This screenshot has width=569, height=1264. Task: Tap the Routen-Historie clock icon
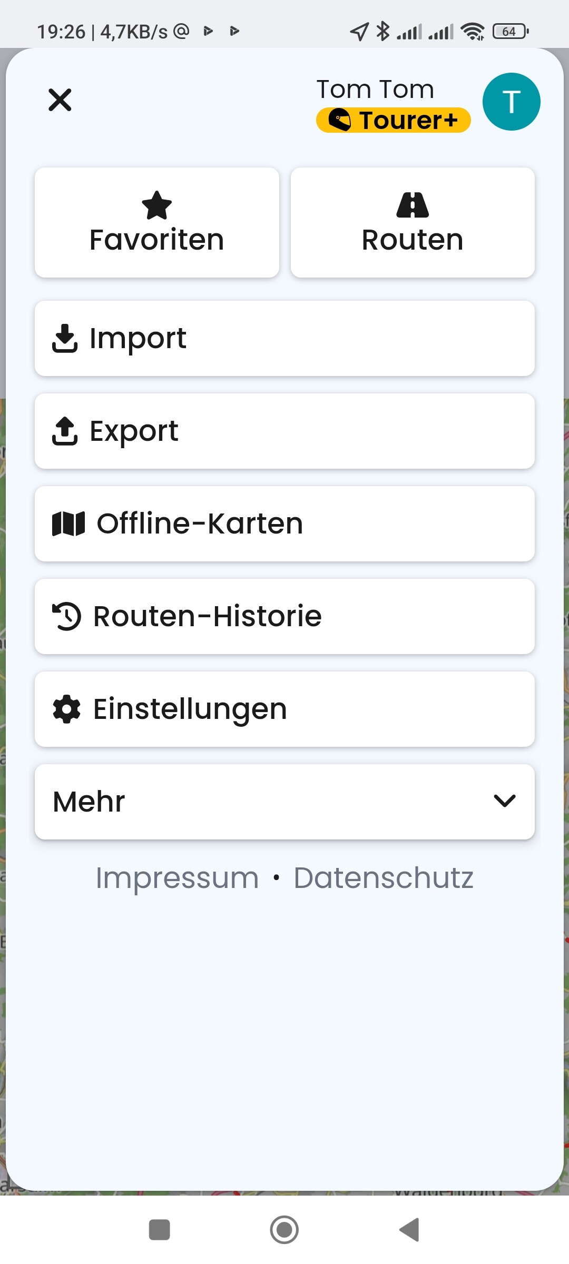67,616
